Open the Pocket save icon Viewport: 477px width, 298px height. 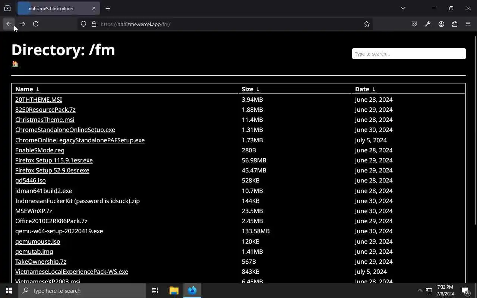click(x=414, y=24)
